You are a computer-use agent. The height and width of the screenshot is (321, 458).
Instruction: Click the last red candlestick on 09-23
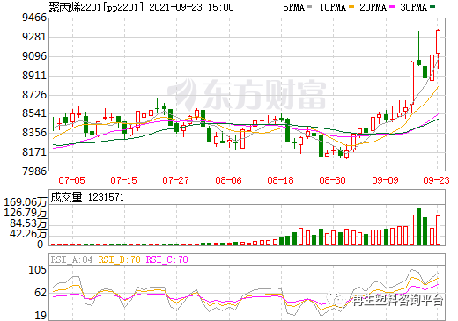pos(439,42)
